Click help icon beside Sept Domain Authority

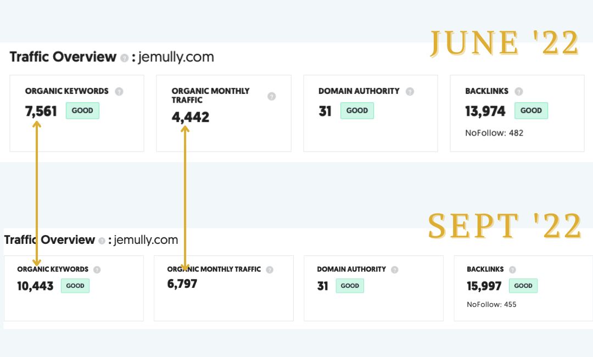(x=395, y=270)
